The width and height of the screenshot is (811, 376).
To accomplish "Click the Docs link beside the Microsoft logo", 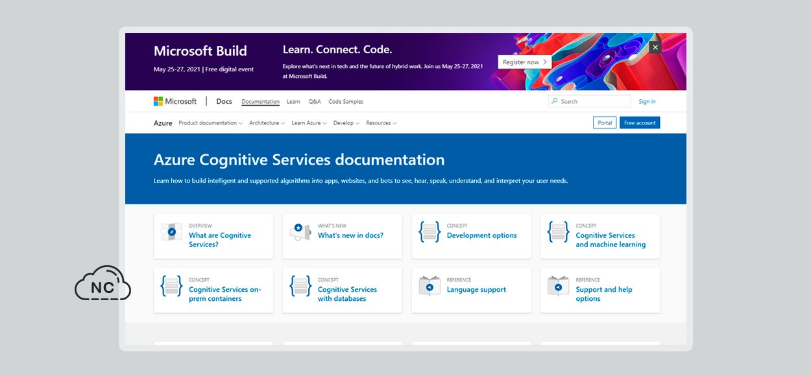I will 224,101.
